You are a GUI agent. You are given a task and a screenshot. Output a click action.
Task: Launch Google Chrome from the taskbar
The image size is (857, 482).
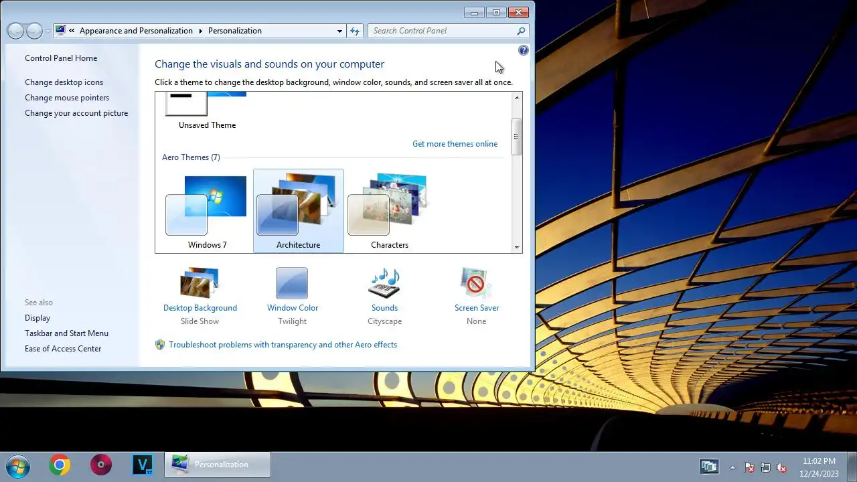click(x=60, y=465)
